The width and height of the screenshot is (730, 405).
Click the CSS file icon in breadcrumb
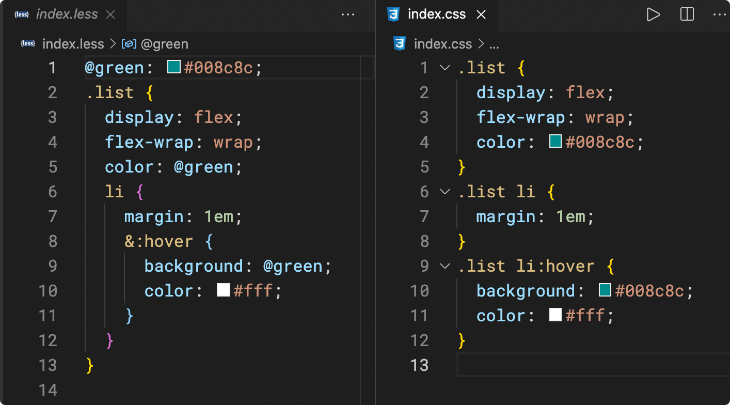(x=399, y=44)
